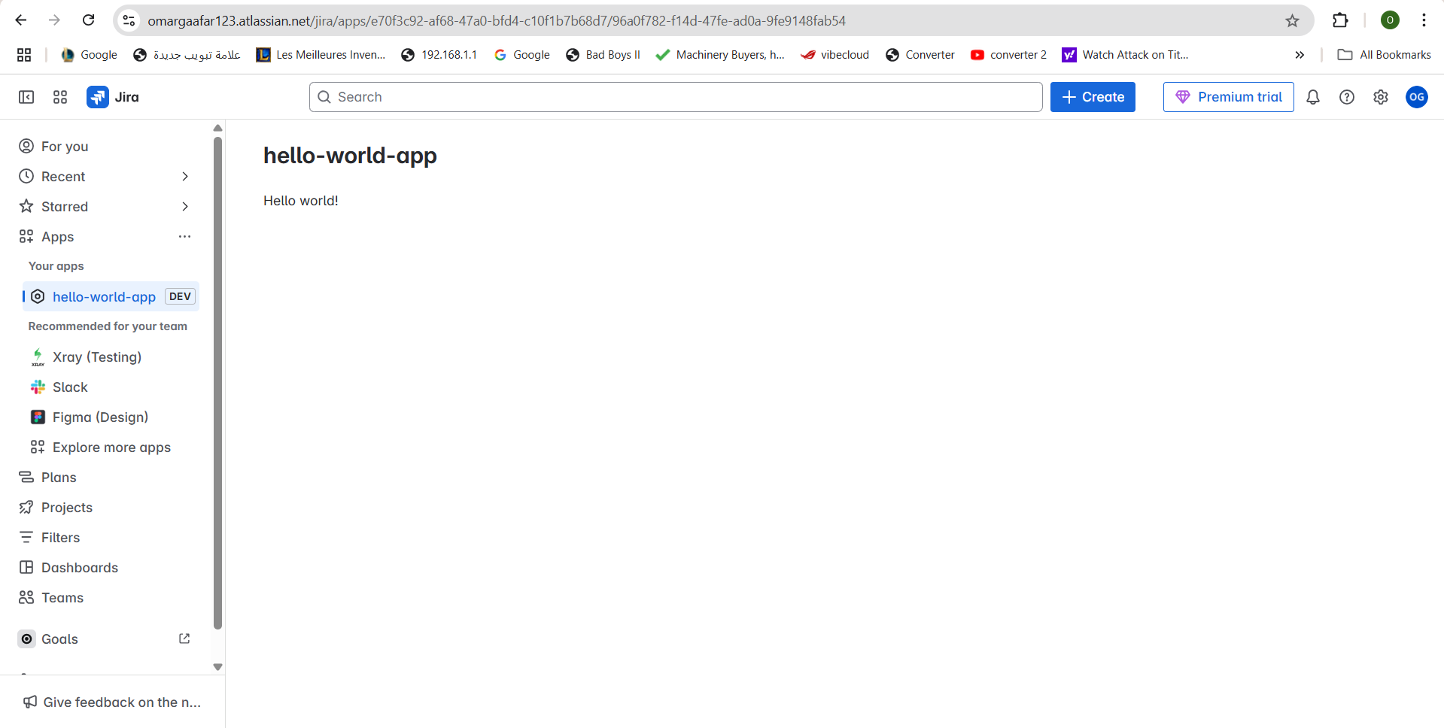Open the Atlassian app switcher grid
Viewport: 1444px width, 728px height.
pyautogui.click(x=59, y=97)
